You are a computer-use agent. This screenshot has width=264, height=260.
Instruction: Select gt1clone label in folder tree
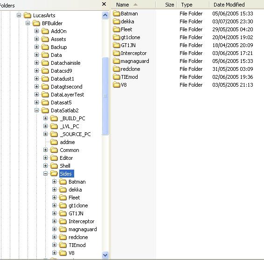78,205
